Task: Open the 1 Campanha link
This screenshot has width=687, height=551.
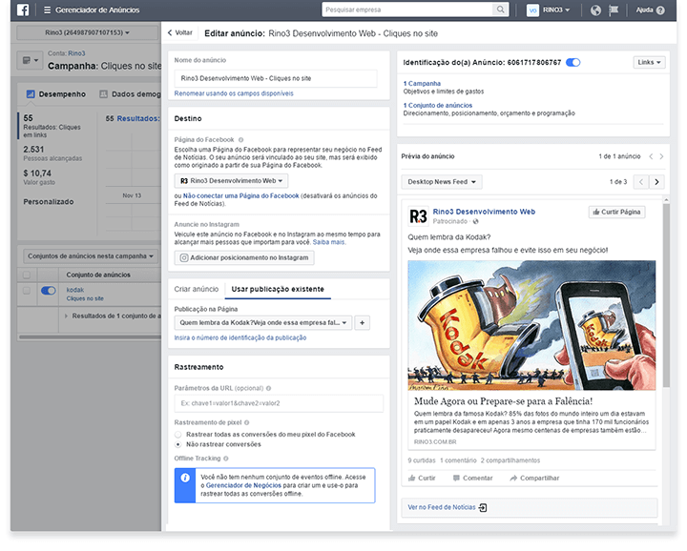Action: tap(422, 84)
